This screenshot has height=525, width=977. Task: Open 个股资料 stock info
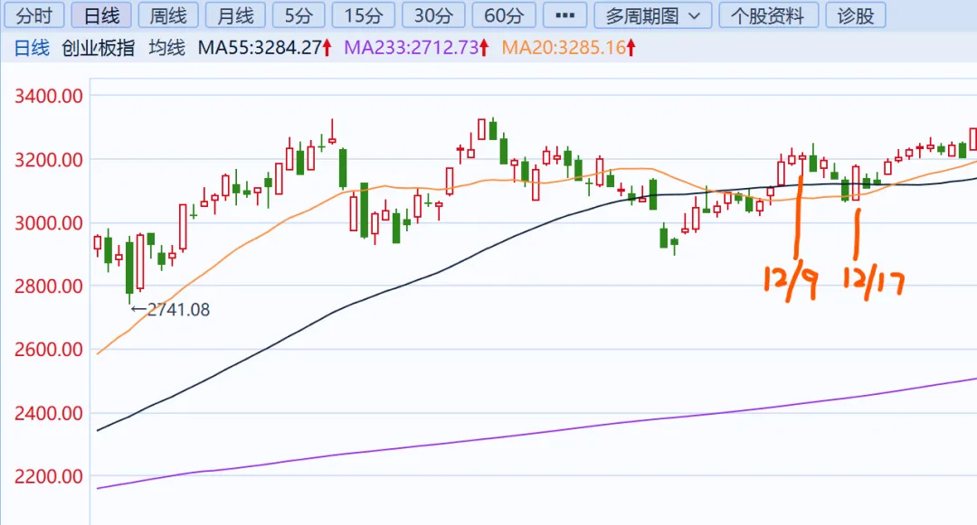point(768,15)
